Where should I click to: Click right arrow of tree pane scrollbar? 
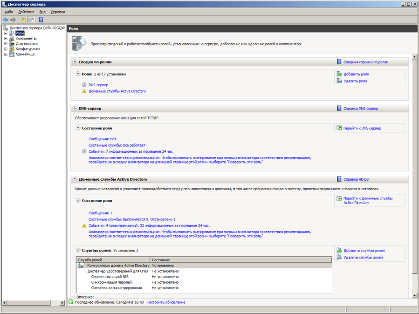tap(62, 302)
